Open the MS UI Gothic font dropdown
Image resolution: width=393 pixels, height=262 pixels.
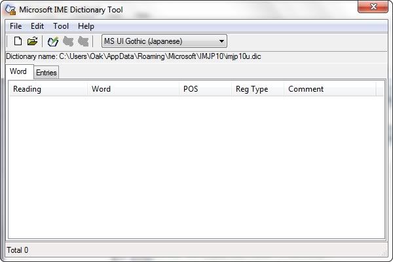[x=164, y=41]
